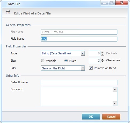Click into the Default Value field

79,83
